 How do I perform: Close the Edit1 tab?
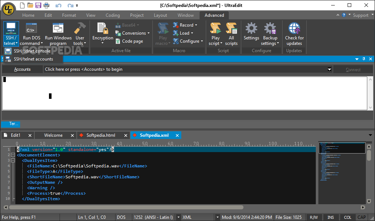coord(30,136)
